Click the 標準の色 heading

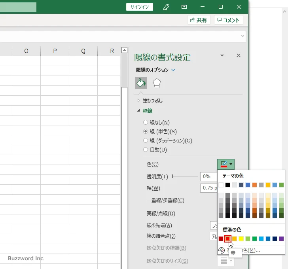[x=232, y=229]
